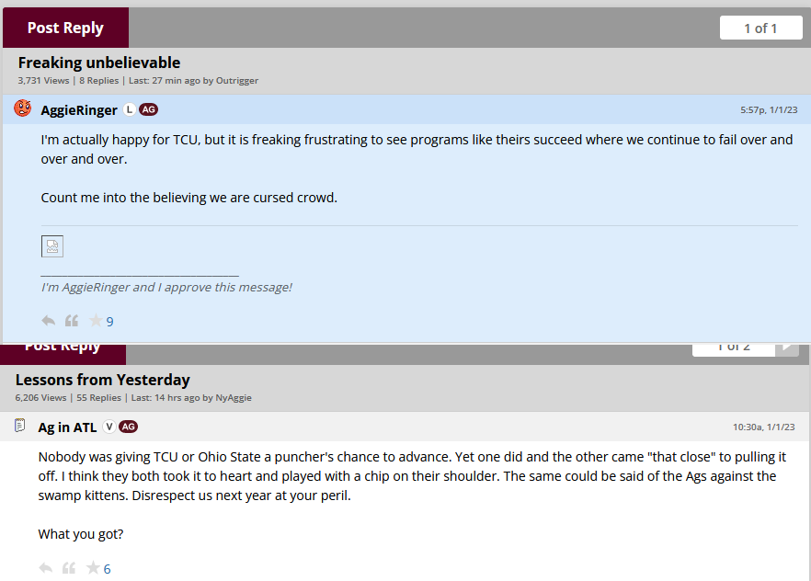Reply to AggieRinger's post with arrow icon

(49, 321)
